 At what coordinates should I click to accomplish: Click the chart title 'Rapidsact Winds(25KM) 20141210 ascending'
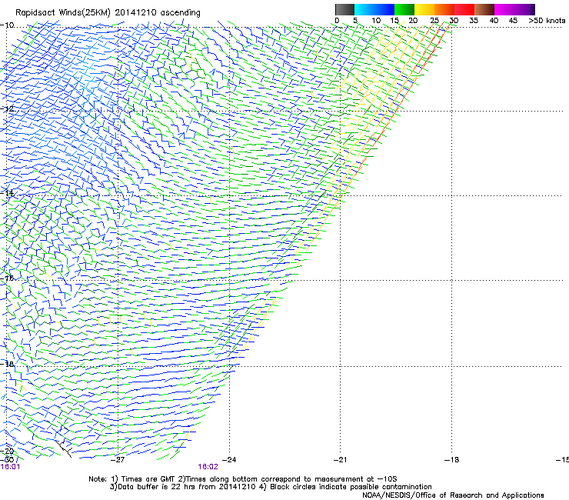coord(108,13)
